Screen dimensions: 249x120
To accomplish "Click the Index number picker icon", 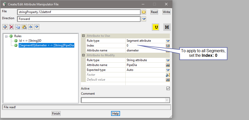I will click(x=168, y=46).
